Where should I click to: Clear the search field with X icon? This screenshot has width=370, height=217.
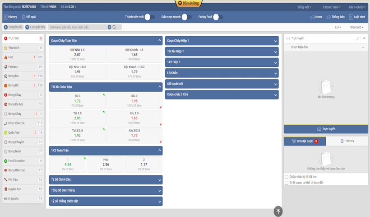110,27
